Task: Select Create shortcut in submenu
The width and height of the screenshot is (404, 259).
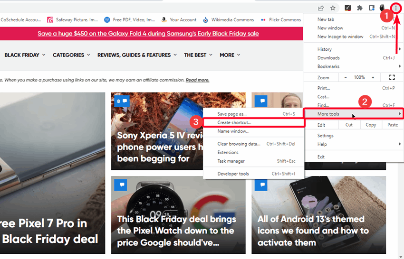Action: click(x=253, y=122)
